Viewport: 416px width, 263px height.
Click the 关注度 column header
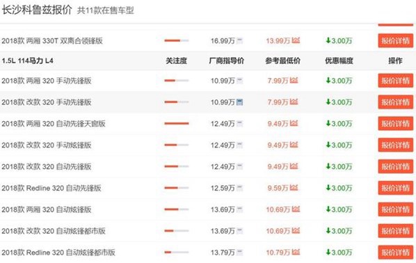coord(176,61)
